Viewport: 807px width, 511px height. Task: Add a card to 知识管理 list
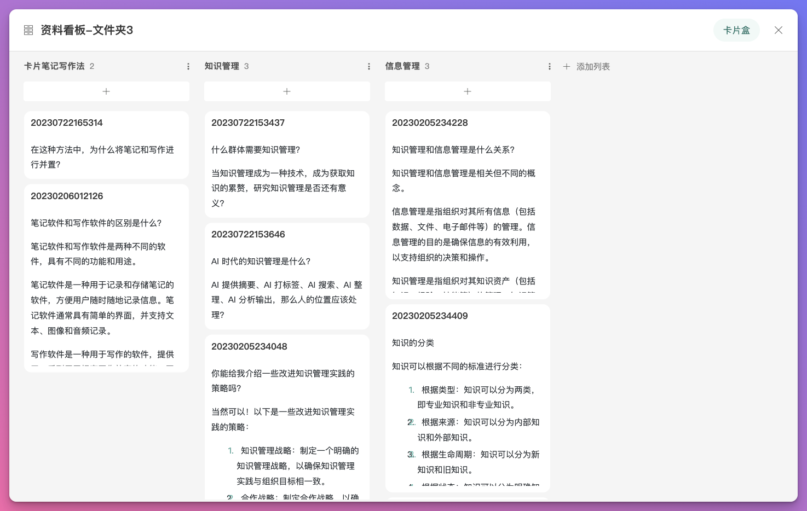pyautogui.click(x=287, y=91)
